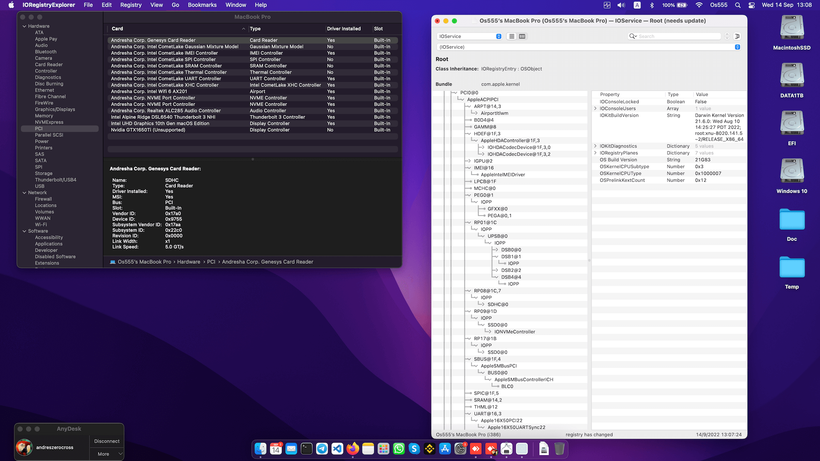Open Telegram from the dock
This screenshot has height=461, width=820.
click(x=322, y=449)
